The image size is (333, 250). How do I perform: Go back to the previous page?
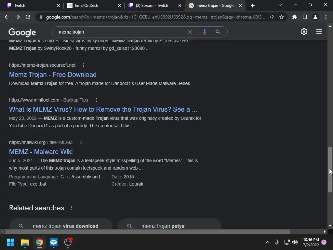7,17
